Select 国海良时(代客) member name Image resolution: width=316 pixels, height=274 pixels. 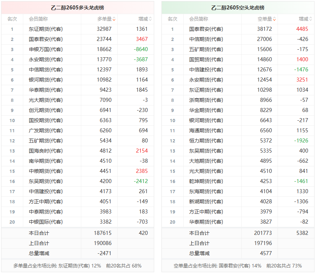(x=46, y=151)
